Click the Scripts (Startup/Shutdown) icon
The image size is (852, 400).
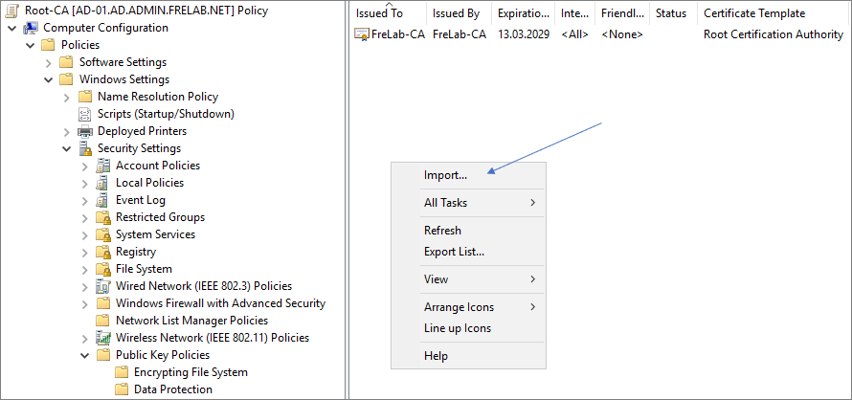click(85, 114)
